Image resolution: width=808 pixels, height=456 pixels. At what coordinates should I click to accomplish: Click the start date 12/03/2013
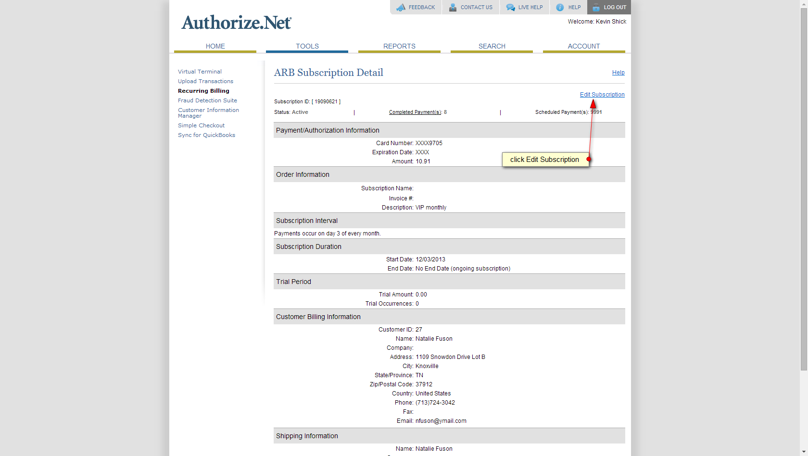[430, 259]
